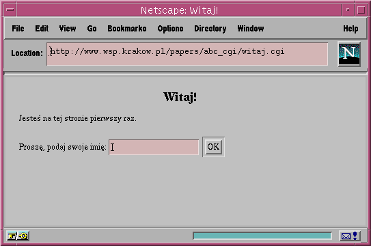Expand the Bookmarks menu
The height and width of the screenshot is (246, 371).
point(127,29)
